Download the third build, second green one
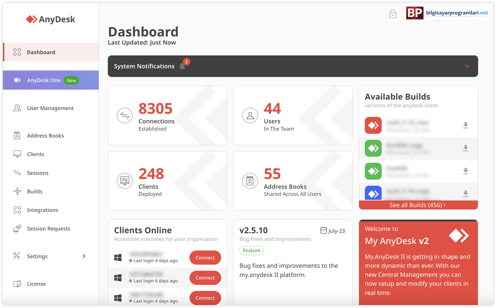Image resolution: width=496 pixels, height=308 pixels. pos(466,171)
